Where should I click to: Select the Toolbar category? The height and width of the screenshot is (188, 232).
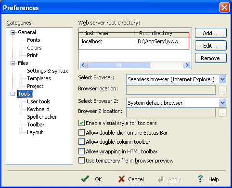[x=36, y=125]
